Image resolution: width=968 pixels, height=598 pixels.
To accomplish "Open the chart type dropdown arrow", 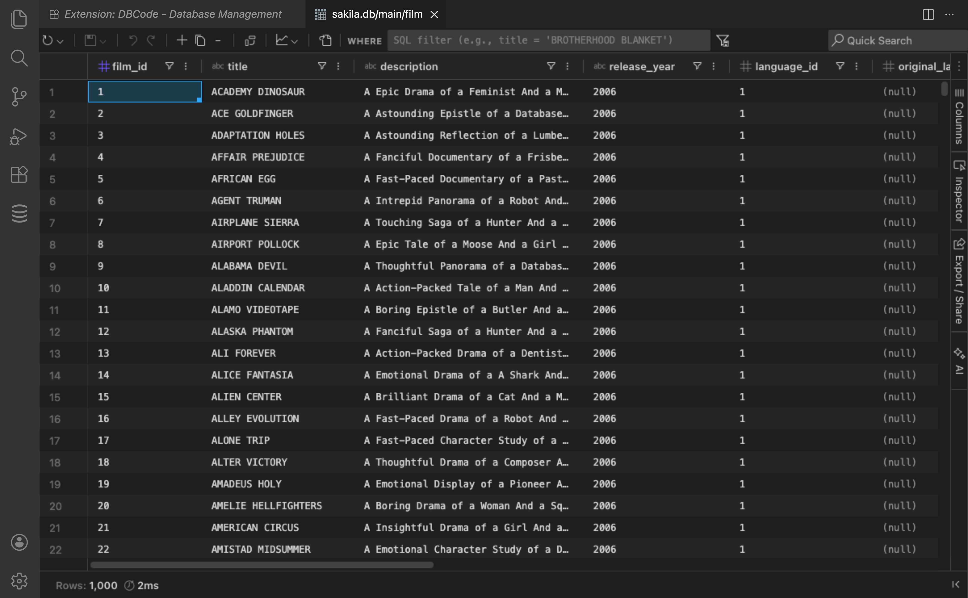I will (x=295, y=41).
